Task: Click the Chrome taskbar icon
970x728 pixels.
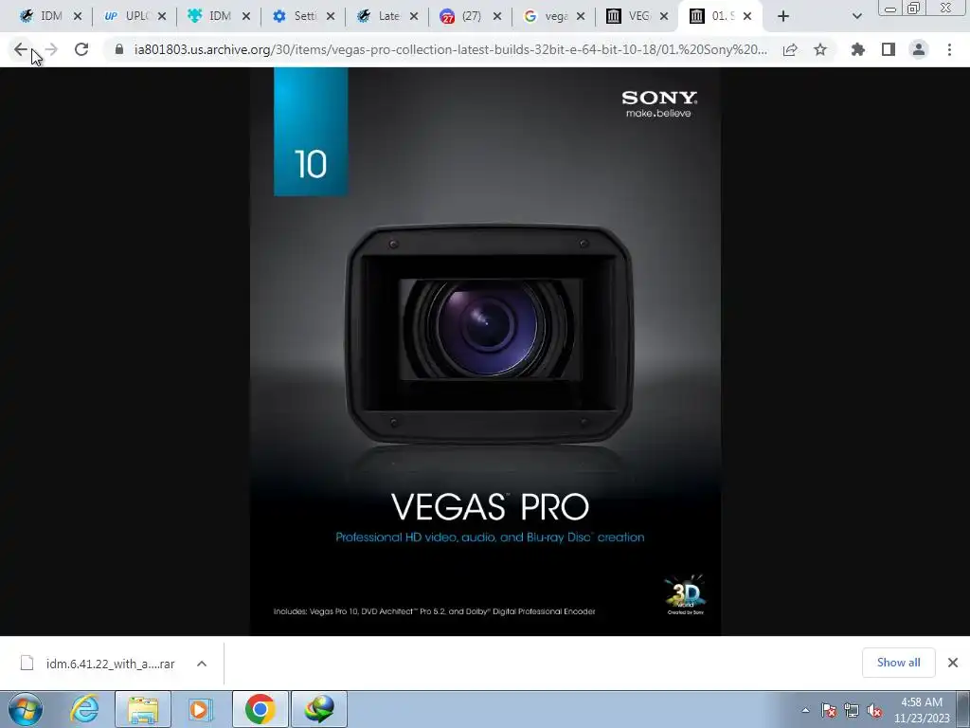Action: (260, 709)
